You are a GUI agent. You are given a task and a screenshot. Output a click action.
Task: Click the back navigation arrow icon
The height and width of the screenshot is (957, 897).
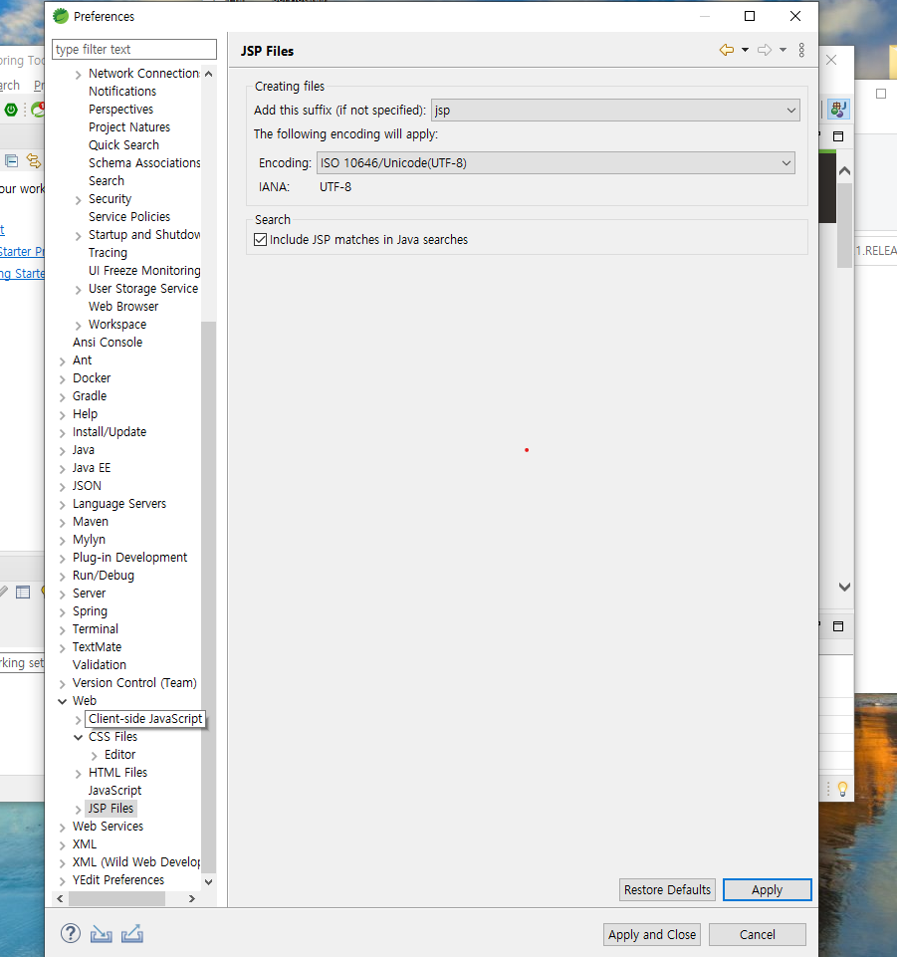click(x=726, y=50)
